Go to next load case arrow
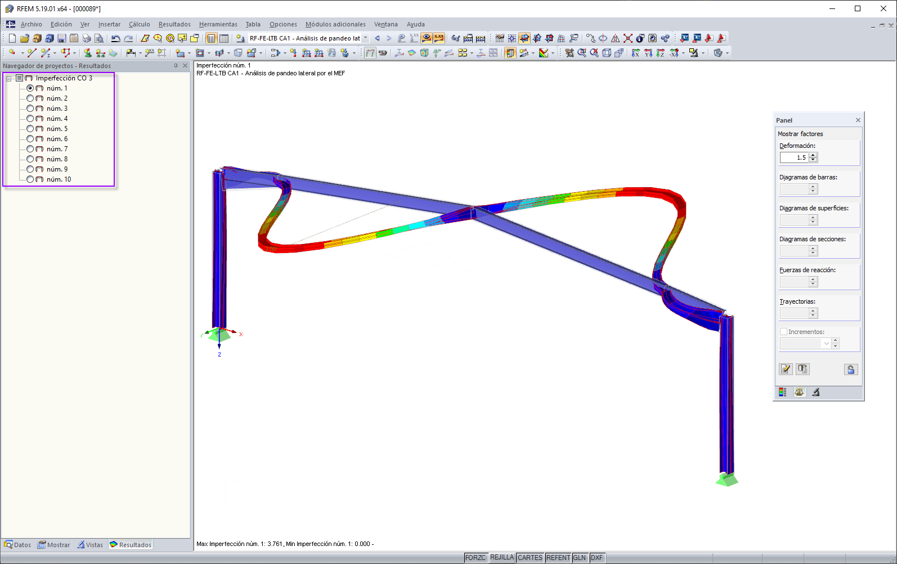This screenshot has height=564, width=897. pyautogui.click(x=389, y=38)
